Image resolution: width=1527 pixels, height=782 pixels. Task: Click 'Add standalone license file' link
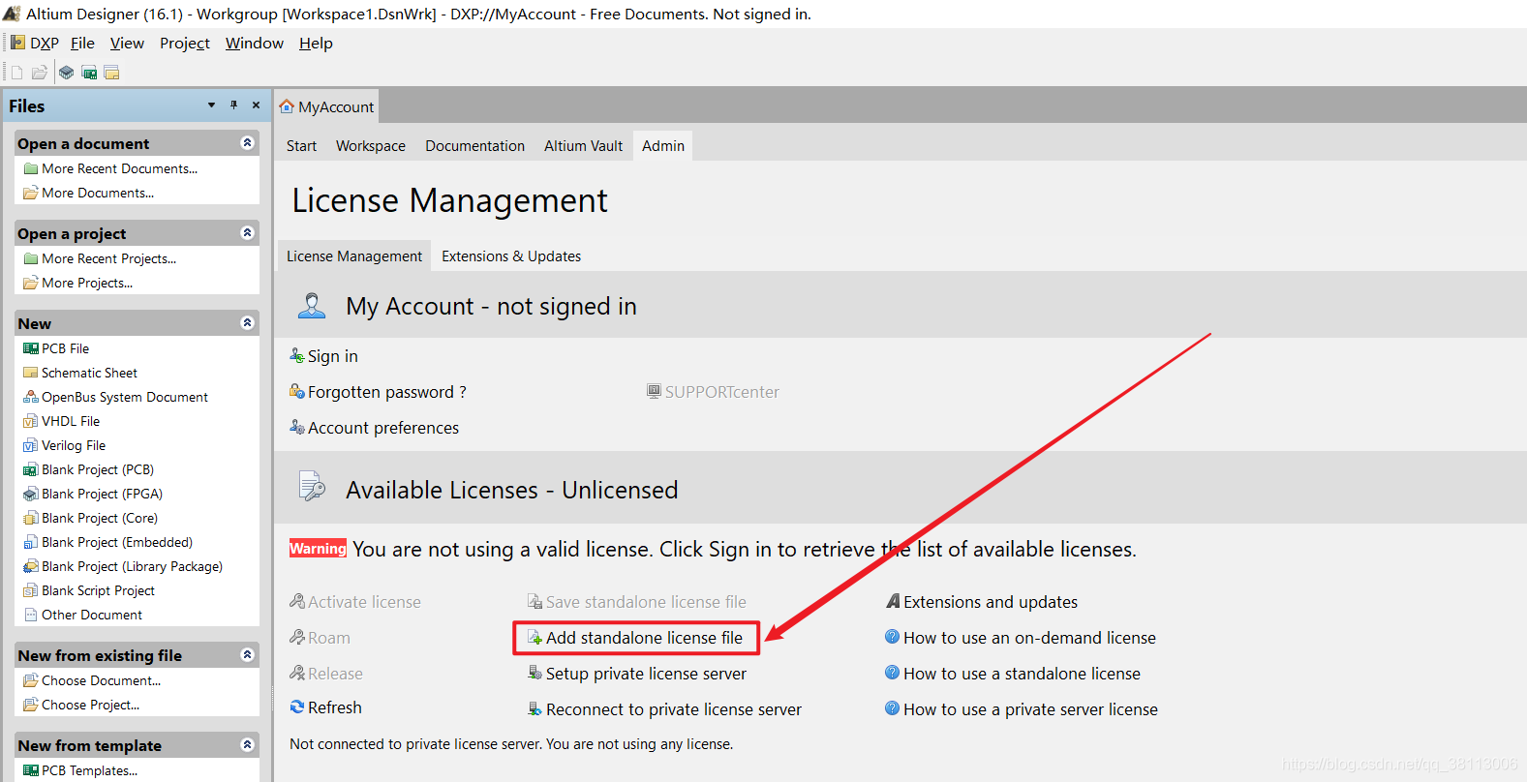[644, 638]
